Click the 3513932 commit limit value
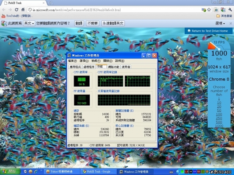The width and height of the screenshot is (234, 175). 104,132
